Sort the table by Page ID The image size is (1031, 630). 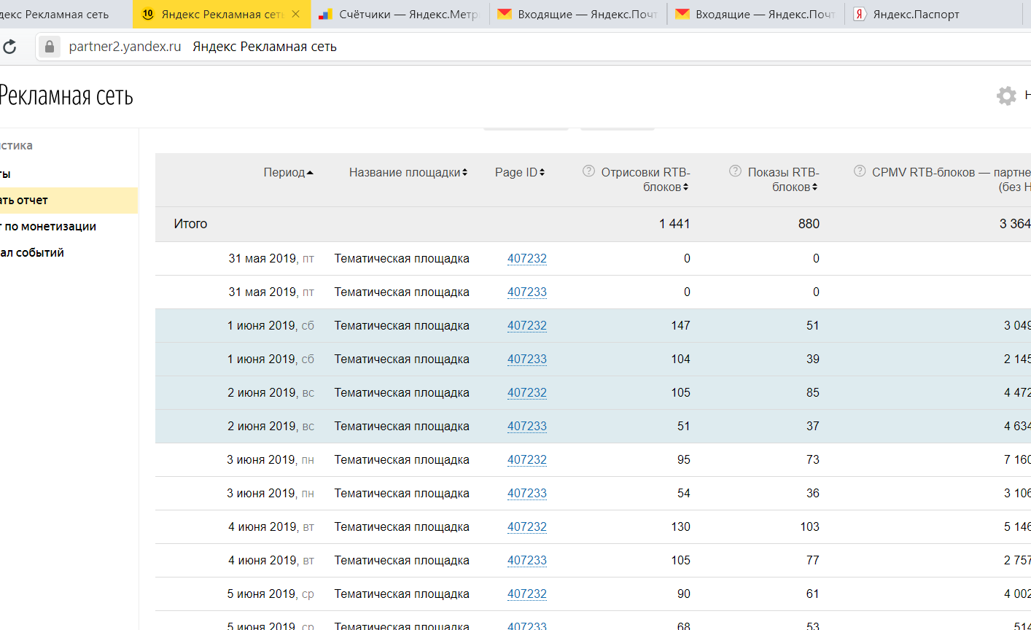click(x=520, y=173)
